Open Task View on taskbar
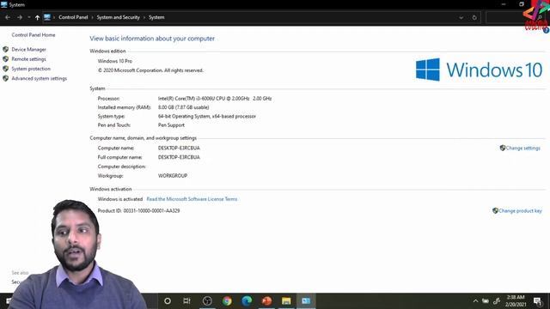The width and height of the screenshot is (550, 309). [187, 301]
